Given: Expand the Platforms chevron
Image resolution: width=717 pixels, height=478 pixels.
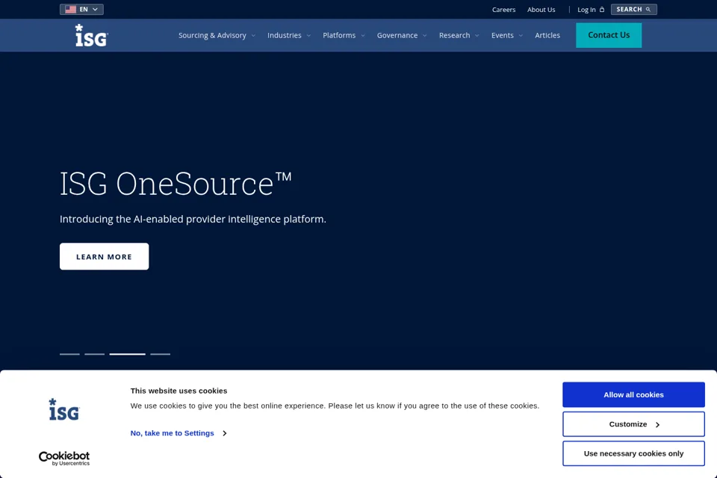Looking at the screenshot, I should [363, 36].
